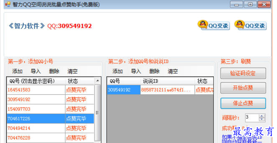Click scroll-up arrow of QQ小号 list
277x143 pixels.
point(98,81)
